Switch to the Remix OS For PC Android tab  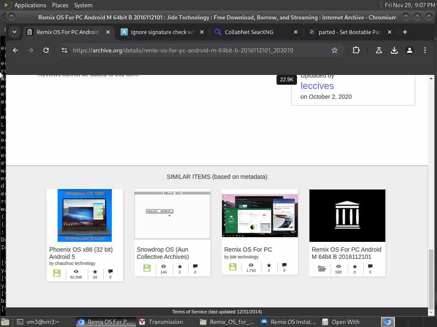[68, 32]
